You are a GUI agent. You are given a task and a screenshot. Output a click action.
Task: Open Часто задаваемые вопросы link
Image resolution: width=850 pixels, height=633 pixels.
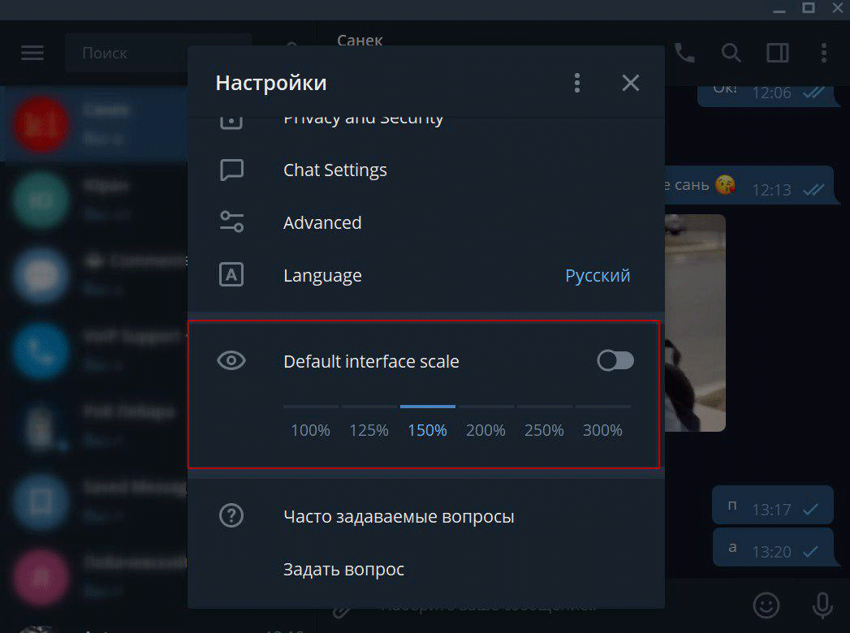pyautogui.click(x=399, y=517)
